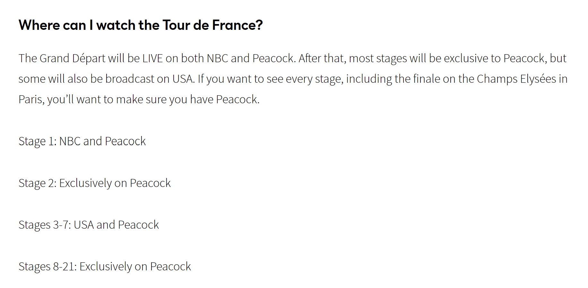588x288 pixels.
Task: Select the "Stage 1: NBC and Peacock" line
Action: tap(82, 141)
